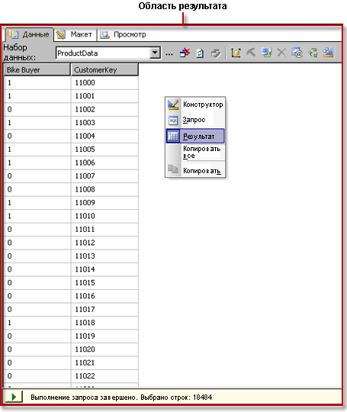
Task: Click the cube command type icon
Action: click(236, 53)
